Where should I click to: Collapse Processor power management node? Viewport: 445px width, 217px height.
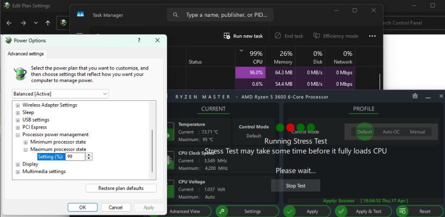pyautogui.click(x=18, y=135)
